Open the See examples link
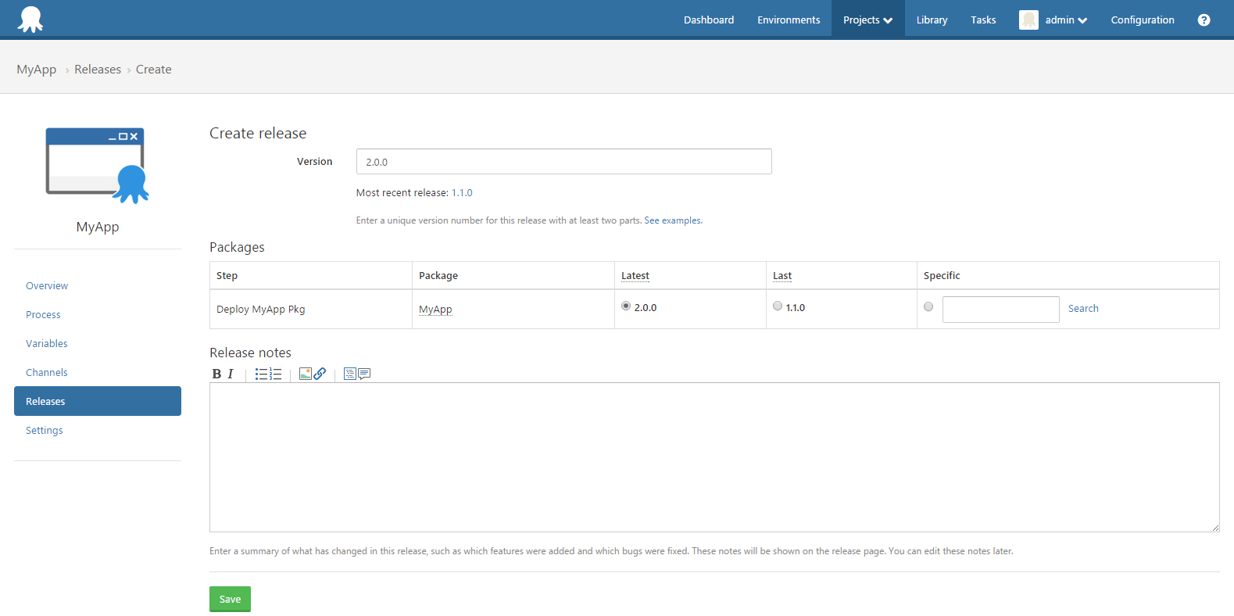1234x616 pixels. click(x=672, y=220)
